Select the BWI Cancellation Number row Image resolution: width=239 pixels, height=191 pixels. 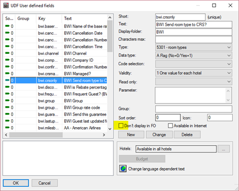55,40
